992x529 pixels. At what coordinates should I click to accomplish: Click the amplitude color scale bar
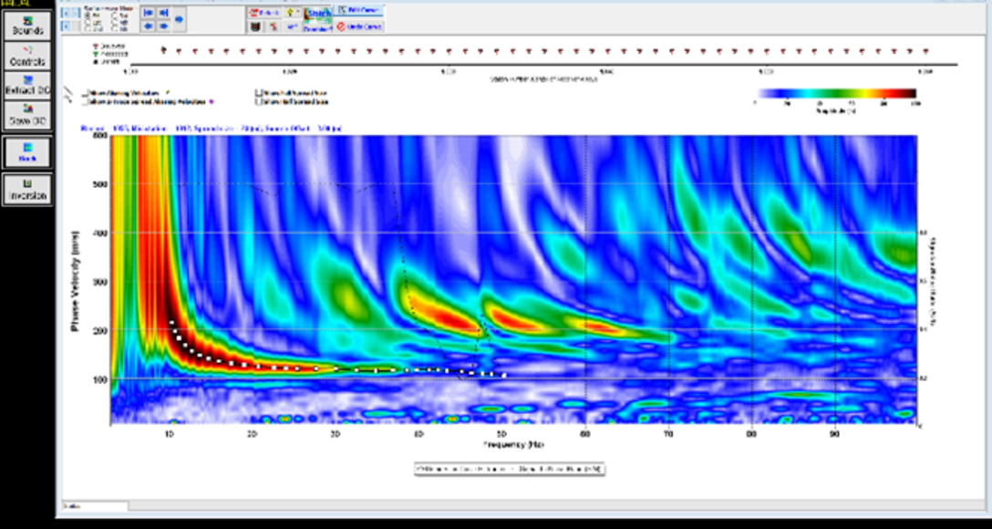pyautogui.click(x=836, y=94)
